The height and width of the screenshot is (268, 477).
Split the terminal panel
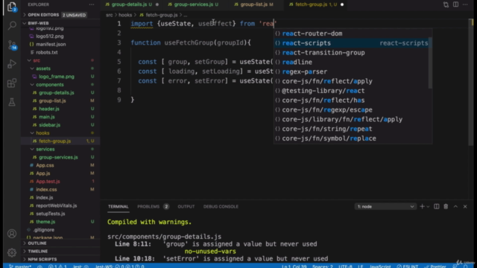click(437, 207)
